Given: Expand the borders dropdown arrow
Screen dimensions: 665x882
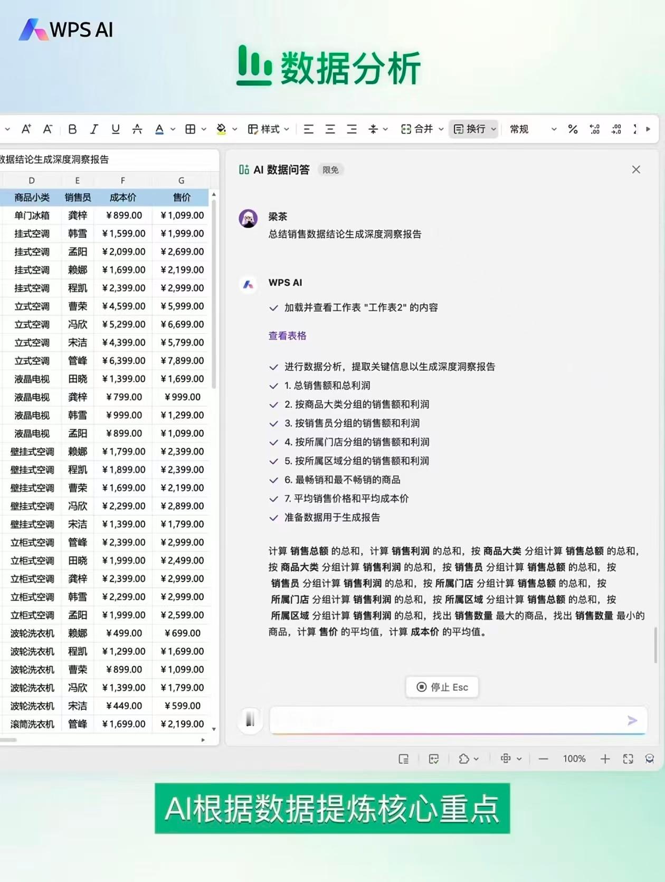Looking at the screenshot, I should tap(204, 129).
